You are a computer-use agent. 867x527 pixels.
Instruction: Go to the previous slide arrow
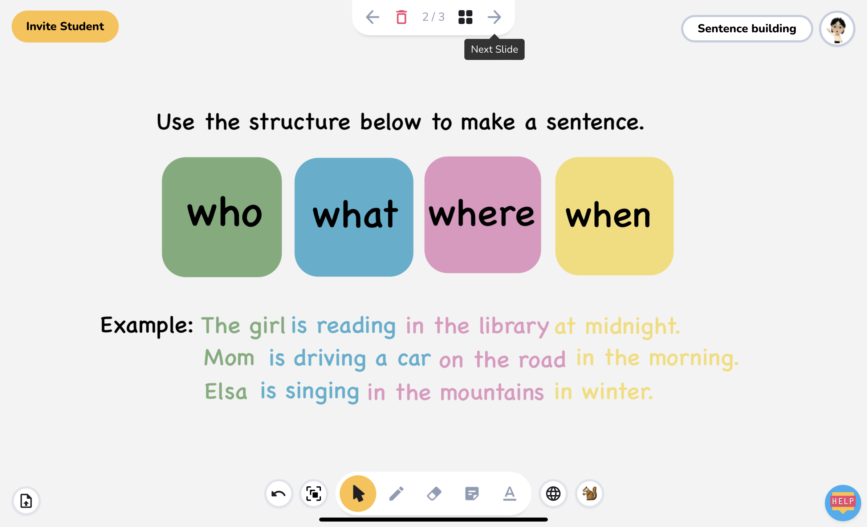click(373, 17)
